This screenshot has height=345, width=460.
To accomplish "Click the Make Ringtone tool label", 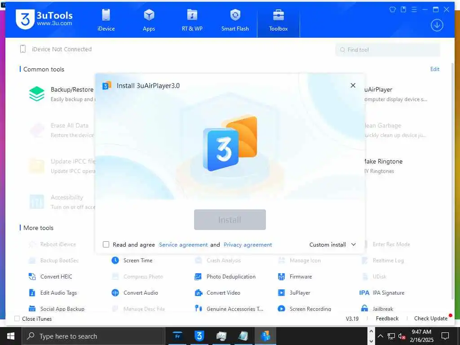I will pyautogui.click(x=384, y=161).
